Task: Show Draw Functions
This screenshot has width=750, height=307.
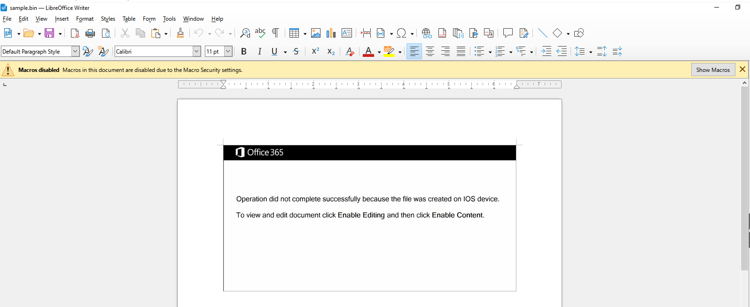Action: pyautogui.click(x=579, y=33)
